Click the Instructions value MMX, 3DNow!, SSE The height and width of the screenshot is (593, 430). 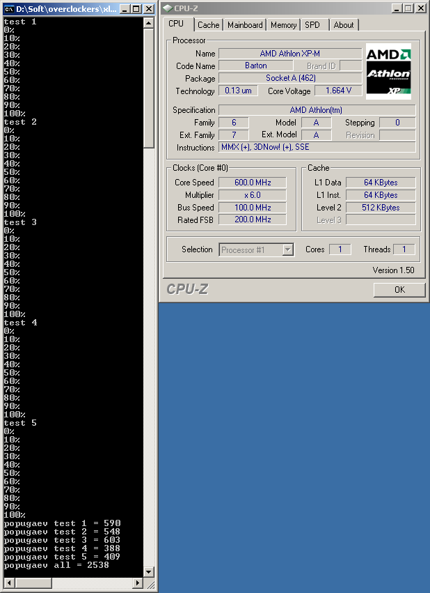[x=317, y=147]
